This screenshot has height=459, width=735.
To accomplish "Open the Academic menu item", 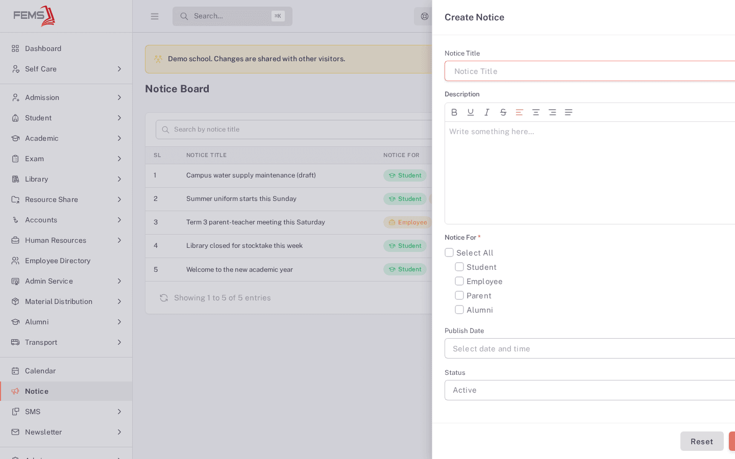I will click(x=66, y=138).
